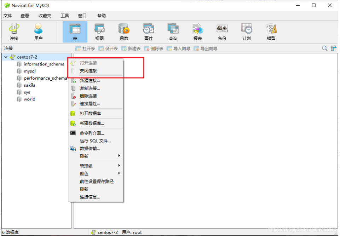Click 导出向导 (Export Wizard) in object toolbar
The width and height of the screenshot is (340, 236).
pyautogui.click(x=205, y=48)
